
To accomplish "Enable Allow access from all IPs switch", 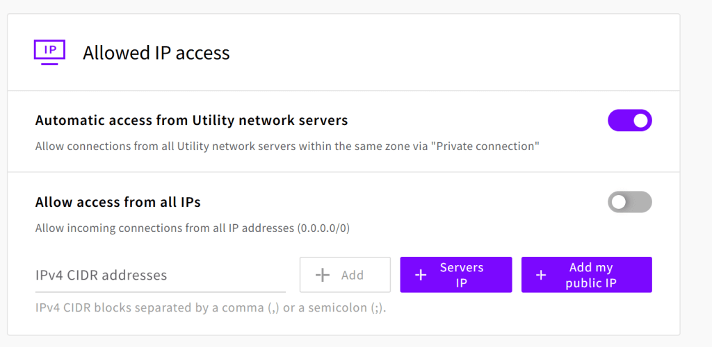I will [x=630, y=202].
